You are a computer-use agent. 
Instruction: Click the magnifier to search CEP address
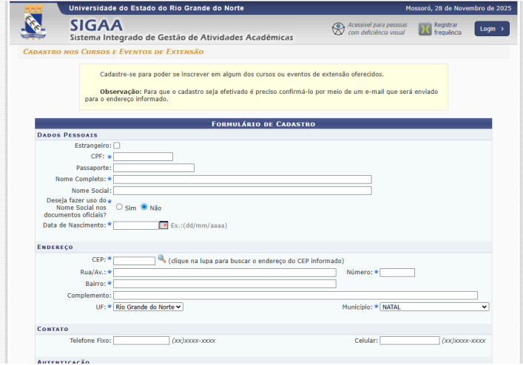[x=162, y=259]
